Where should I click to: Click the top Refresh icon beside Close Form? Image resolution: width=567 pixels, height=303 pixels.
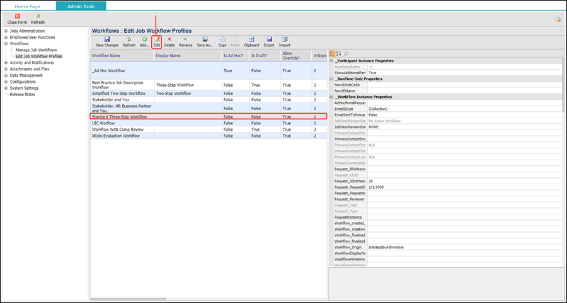[38, 16]
